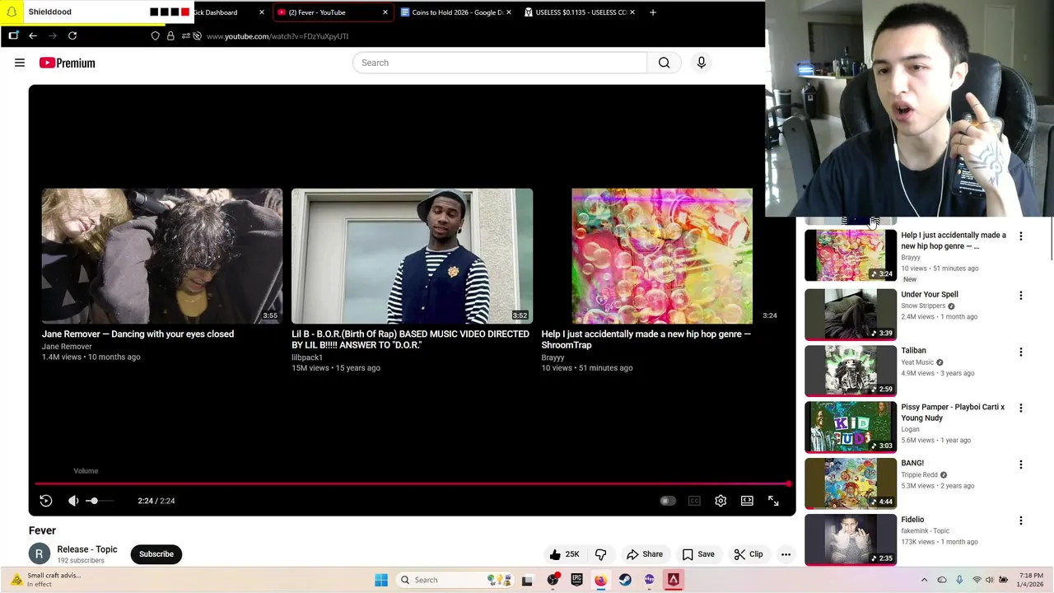Start voice search with microphone icon
Screen dimensions: 1054x593
click(702, 63)
